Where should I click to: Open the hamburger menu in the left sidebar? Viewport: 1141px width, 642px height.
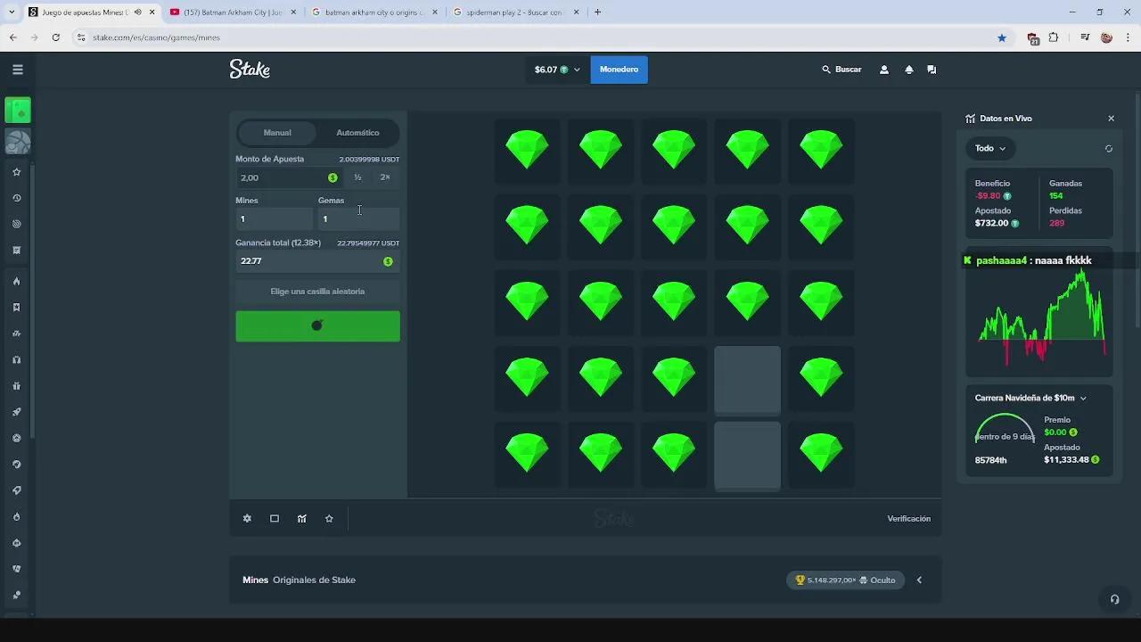pyautogui.click(x=18, y=70)
